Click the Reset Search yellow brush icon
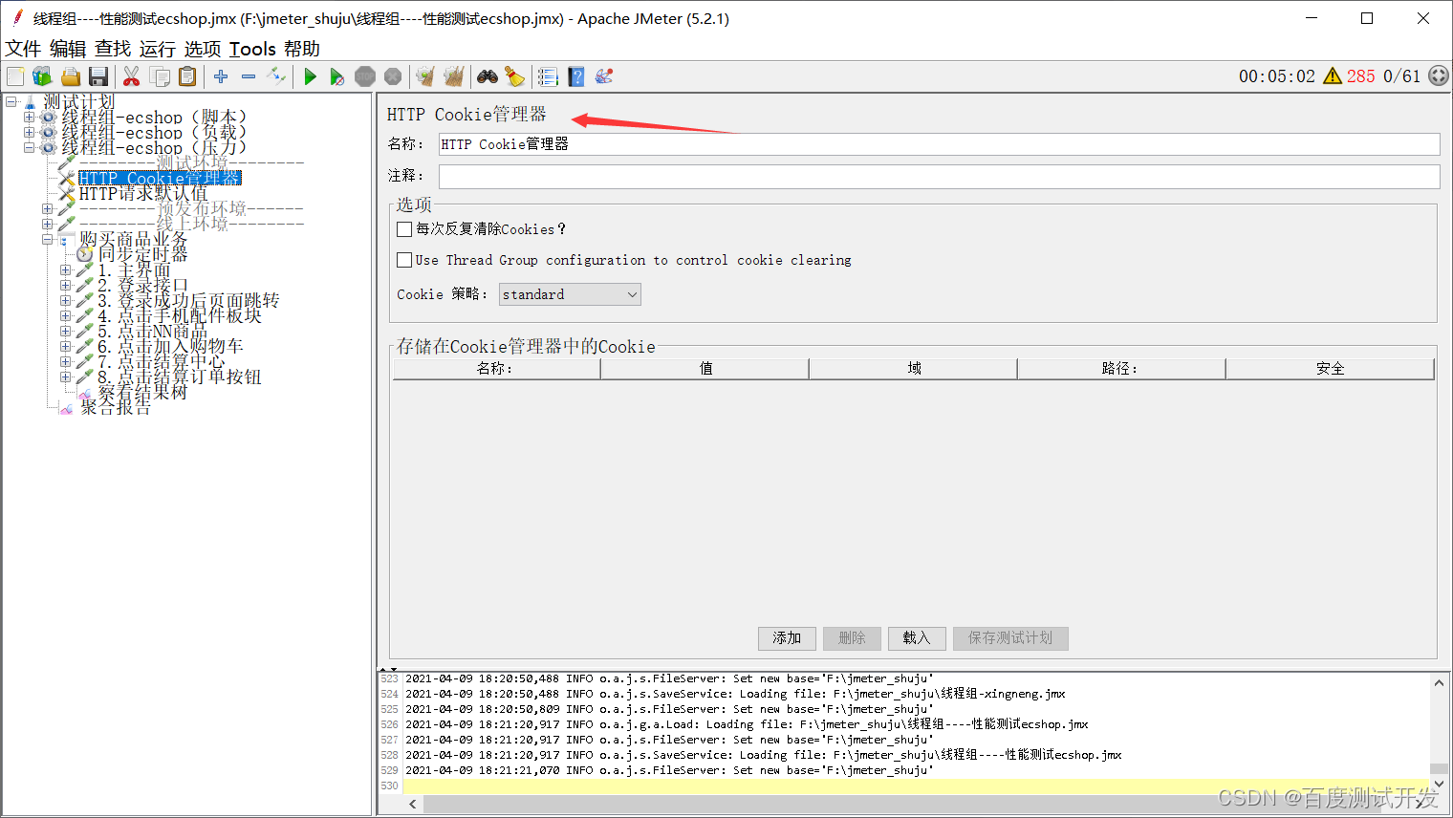Viewport: 1453px width, 818px height. pos(514,76)
